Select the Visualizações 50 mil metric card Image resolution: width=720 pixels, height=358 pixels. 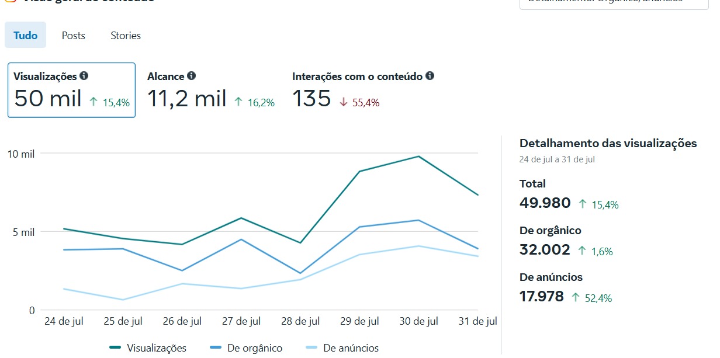pos(71,91)
